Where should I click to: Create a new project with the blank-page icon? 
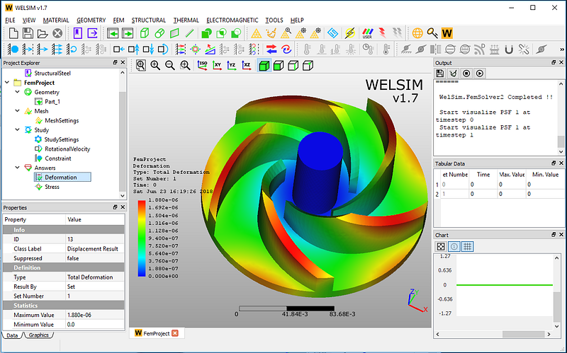click(x=13, y=33)
